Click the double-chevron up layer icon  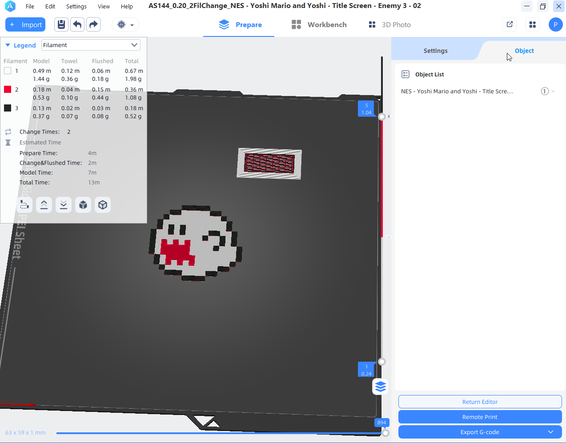click(44, 205)
